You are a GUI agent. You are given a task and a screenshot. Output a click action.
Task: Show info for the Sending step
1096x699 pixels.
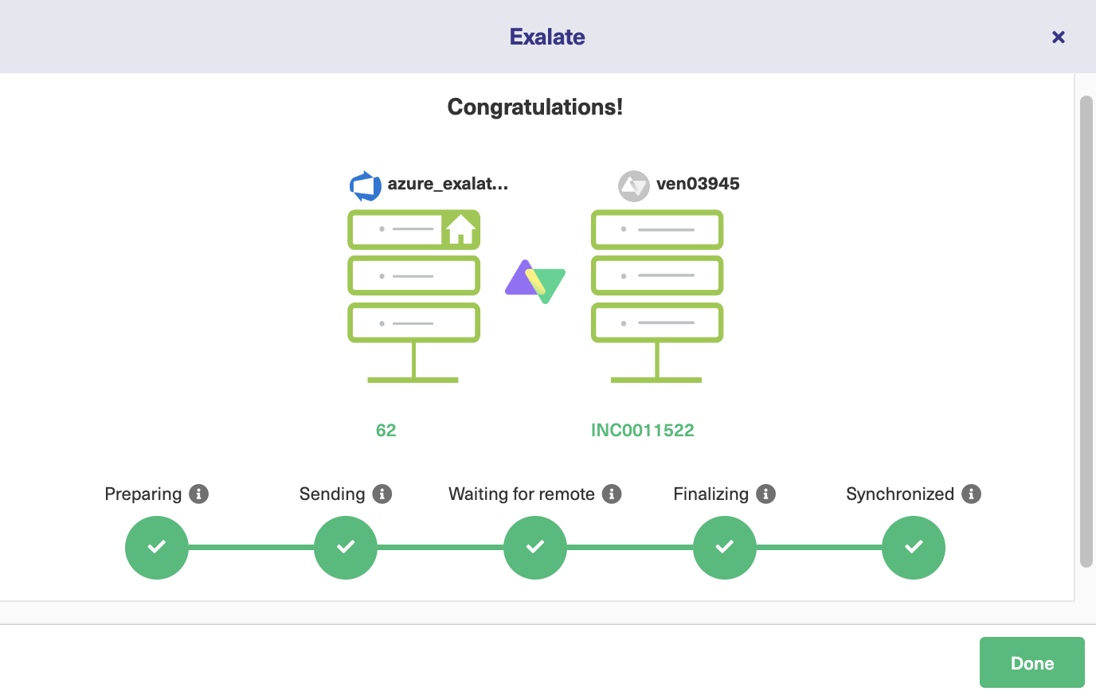pyautogui.click(x=382, y=494)
